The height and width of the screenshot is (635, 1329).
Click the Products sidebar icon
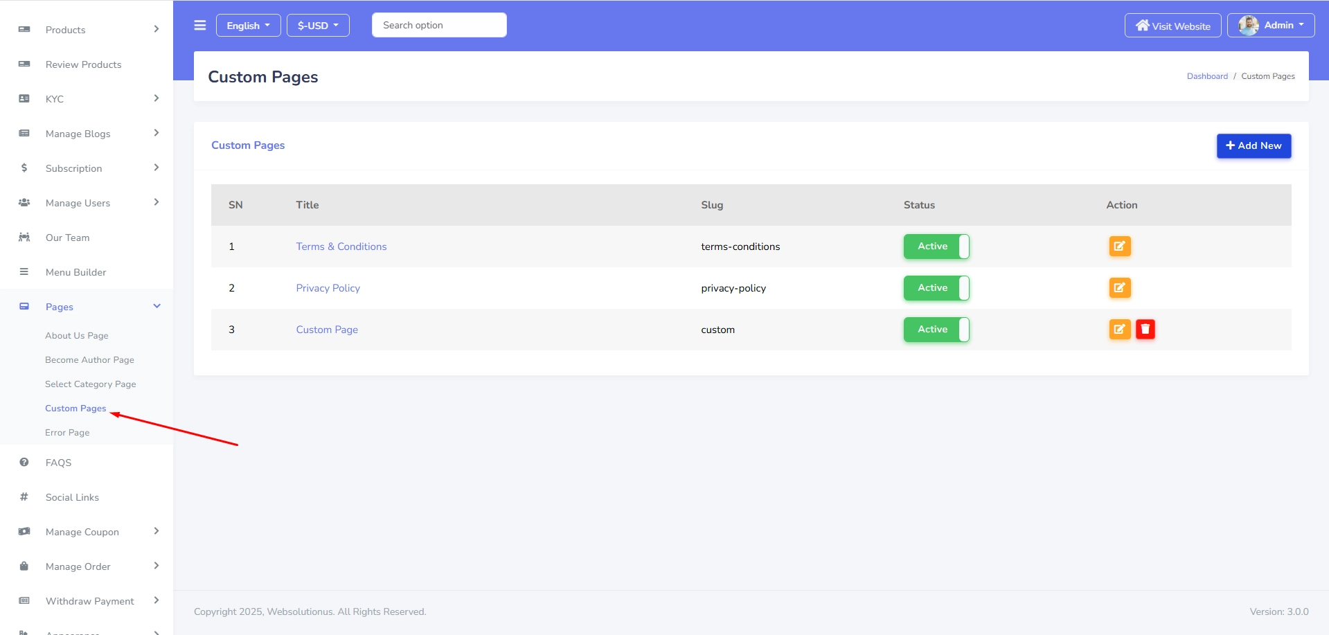[24, 29]
